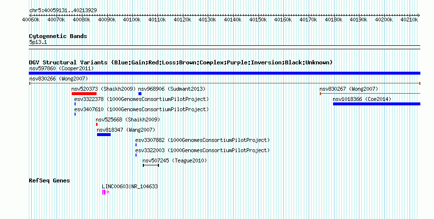Viewport: 434px width, 219px height.
Task: Select LINC00603|NR_104633 gene label
Action: point(130,186)
